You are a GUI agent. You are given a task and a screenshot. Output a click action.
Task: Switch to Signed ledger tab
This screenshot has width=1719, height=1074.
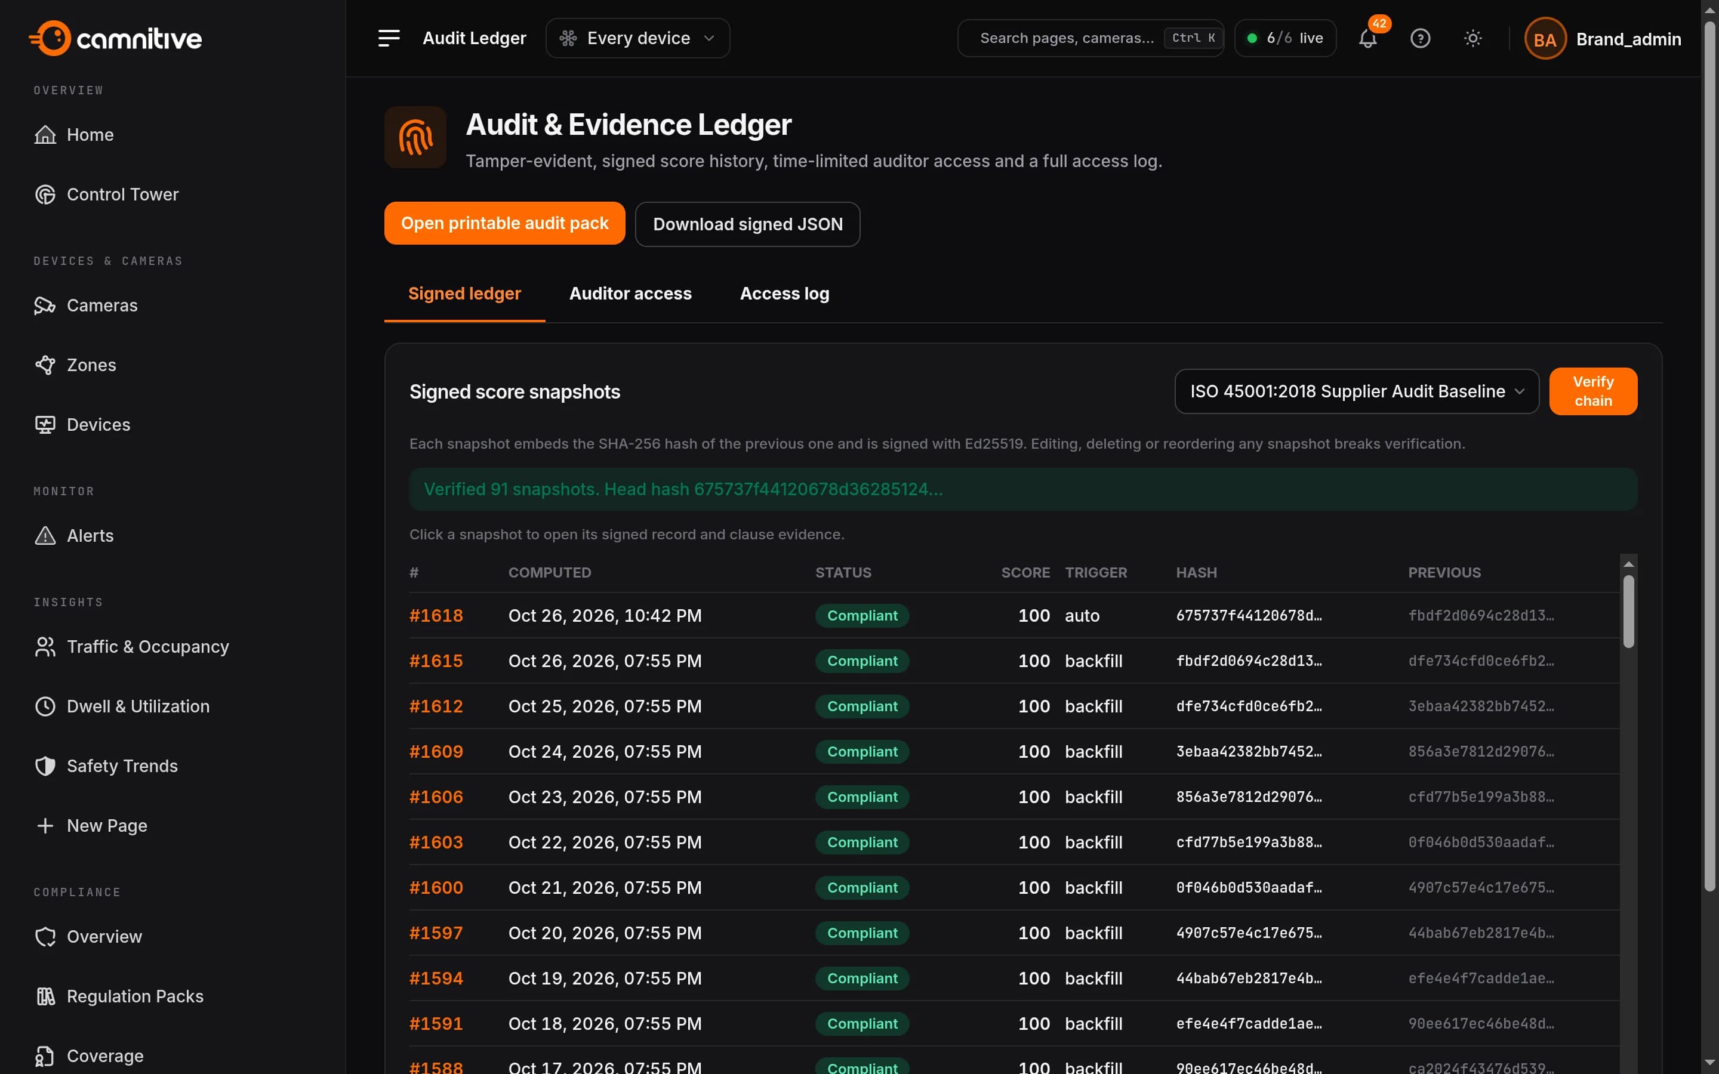(464, 294)
